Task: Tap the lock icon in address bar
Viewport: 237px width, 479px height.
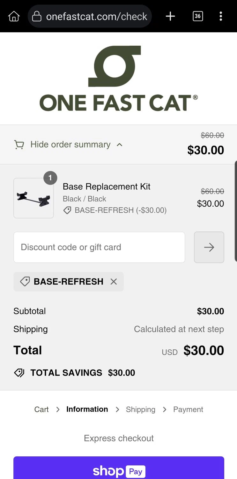Action: click(37, 16)
